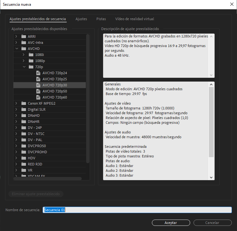Viewport: 237px width, 231px height.
Task: Click the VR folder icon
Action: pyautogui.click(x=24, y=170)
